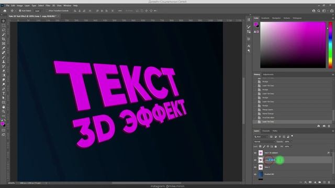The width and height of the screenshot is (335, 188).
Task: Delete current state trash icon in History
Action: tap(329, 126)
